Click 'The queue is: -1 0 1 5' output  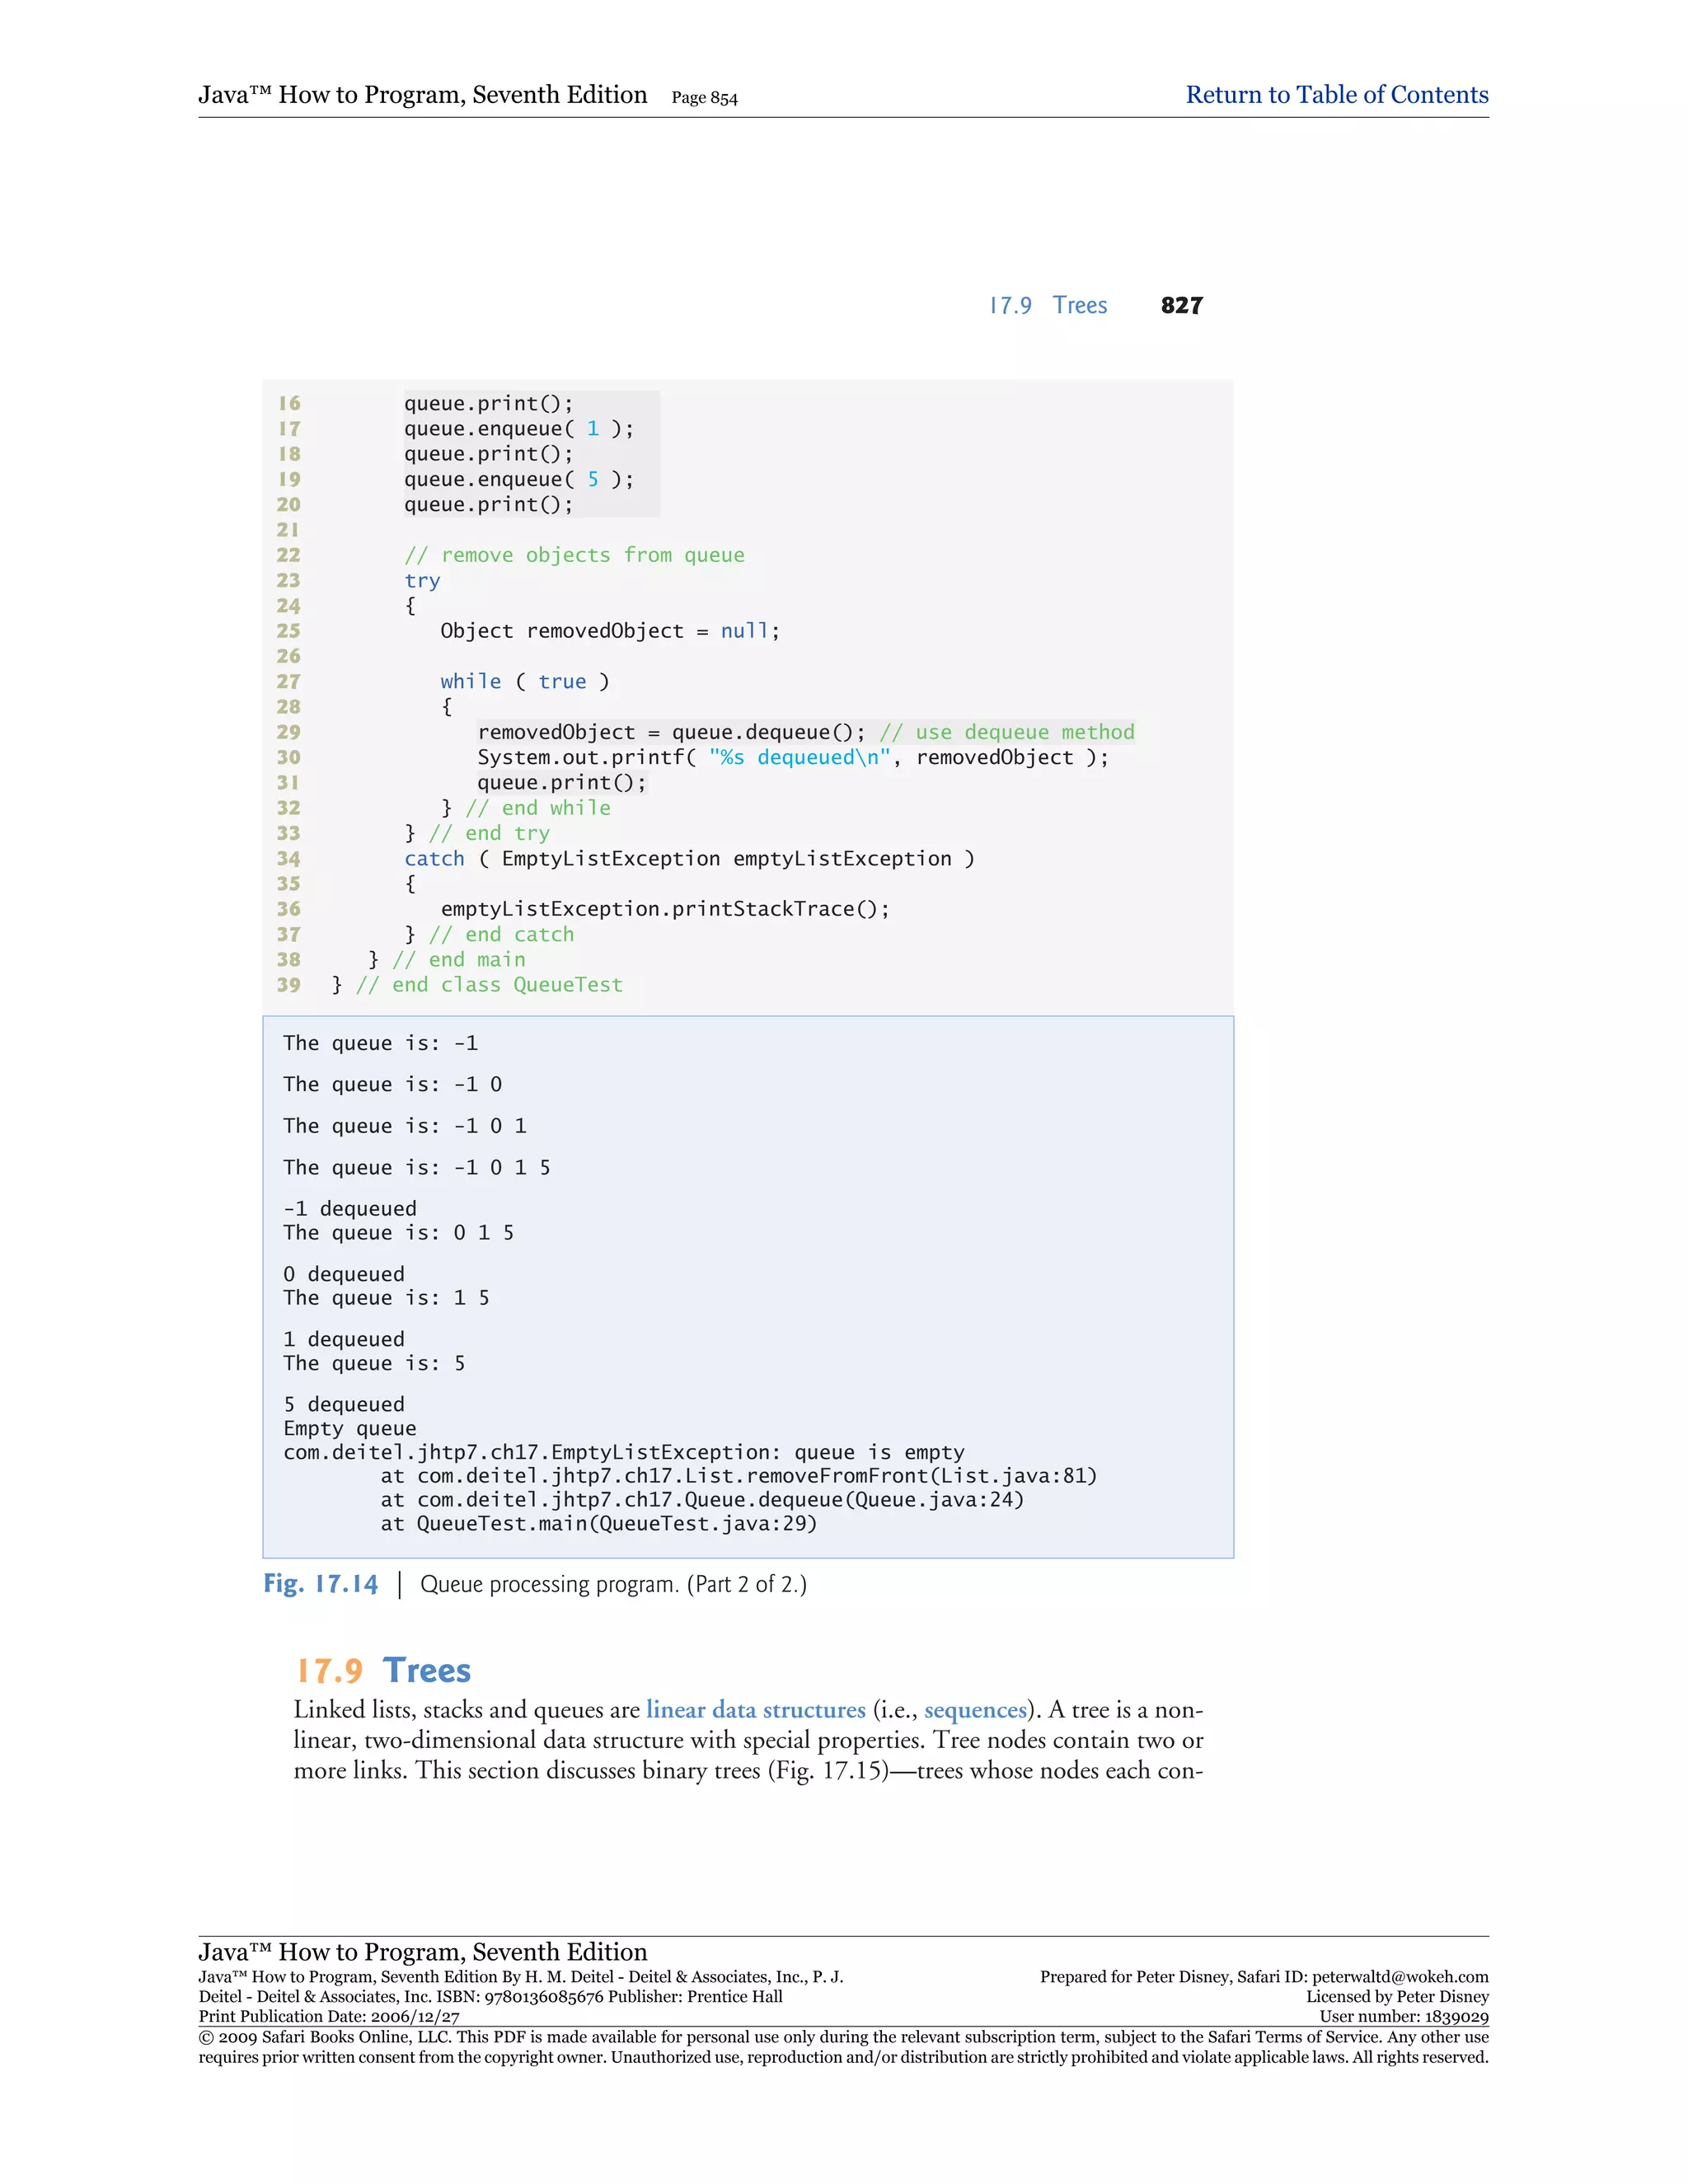point(416,1167)
